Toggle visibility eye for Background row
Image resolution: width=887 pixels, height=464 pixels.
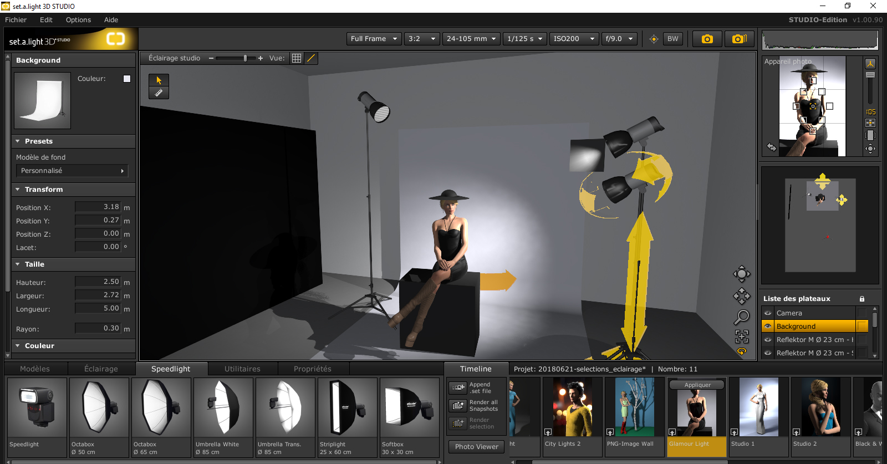click(x=768, y=327)
